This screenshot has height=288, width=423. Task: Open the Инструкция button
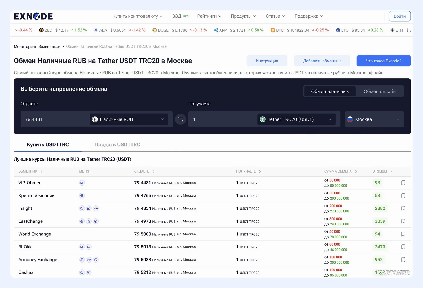tap(267, 61)
